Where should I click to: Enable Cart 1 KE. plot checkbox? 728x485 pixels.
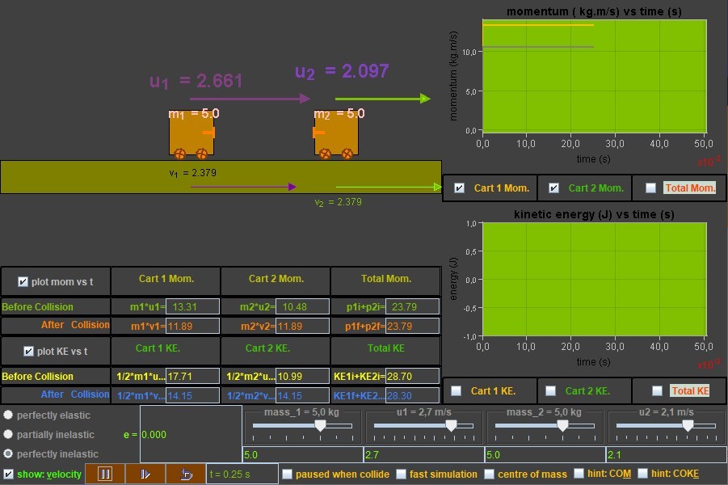[x=457, y=390]
